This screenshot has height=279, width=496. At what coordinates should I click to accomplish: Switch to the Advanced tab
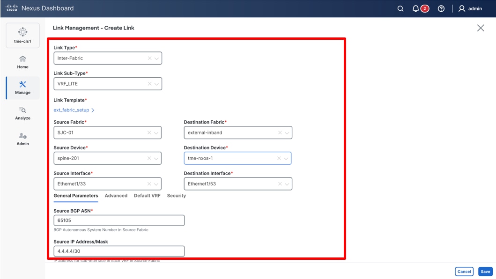tap(116, 196)
